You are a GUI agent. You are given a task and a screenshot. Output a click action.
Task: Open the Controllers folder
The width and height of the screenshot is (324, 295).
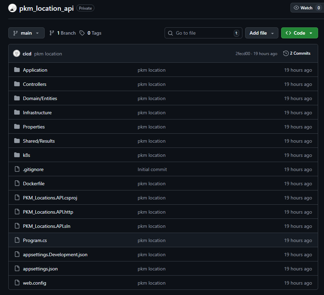point(35,84)
